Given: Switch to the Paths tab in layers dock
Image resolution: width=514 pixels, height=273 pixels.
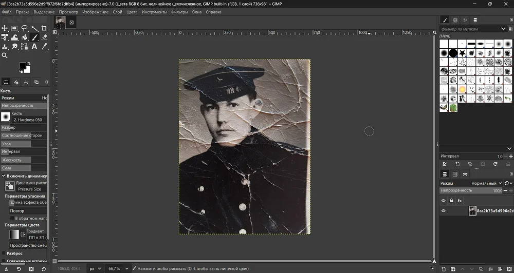Looking at the screenshot, I should pos(465,174).
